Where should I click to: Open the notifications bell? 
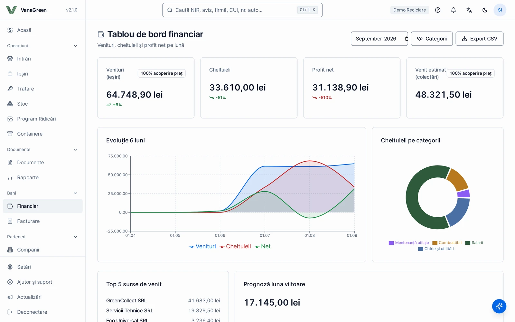(454, 10)
